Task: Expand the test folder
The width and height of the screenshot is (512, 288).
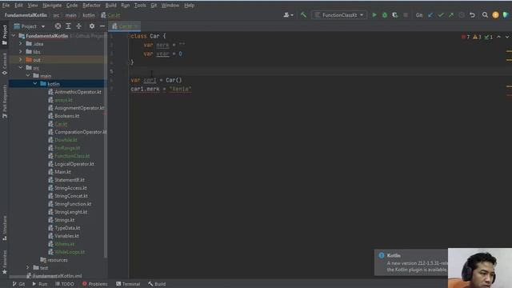Action: click(x=28, y=268)
